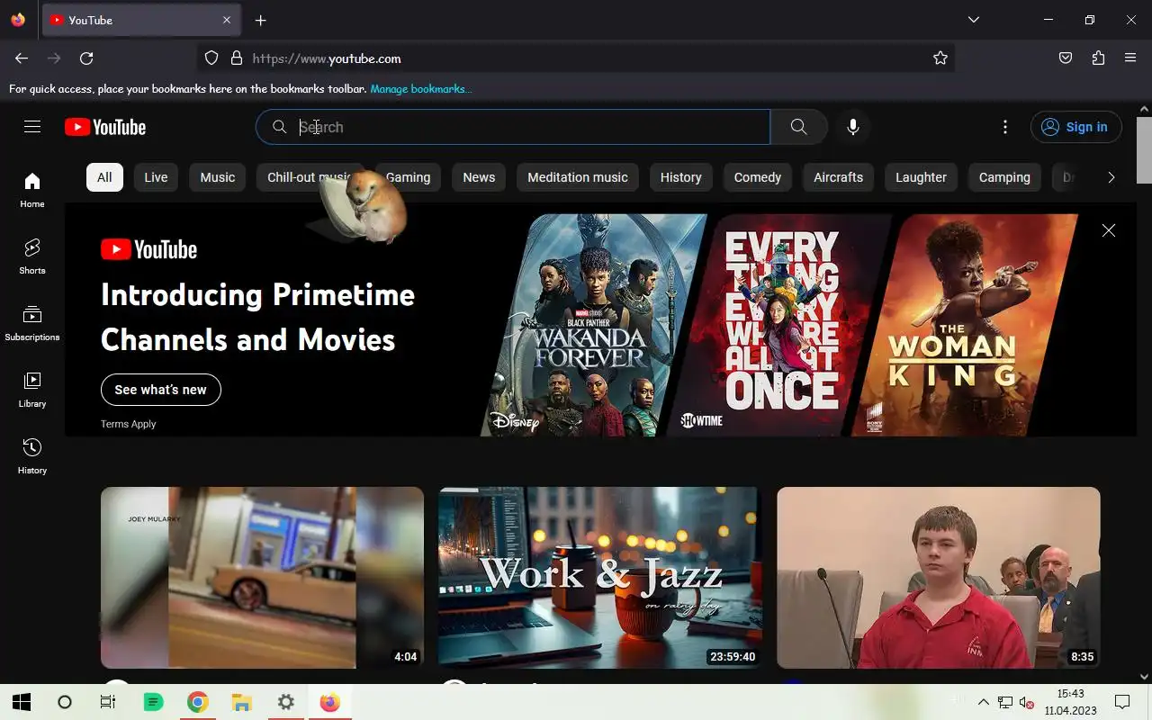Open Firefox extensions puzzle icon
Screen dimensions: 1152x720
click(x=1098, y=58)
